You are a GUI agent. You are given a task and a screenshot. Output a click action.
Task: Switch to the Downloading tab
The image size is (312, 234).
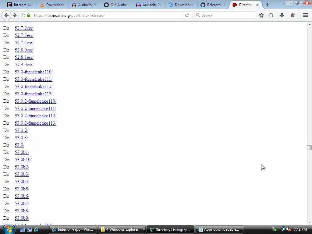[x=181, y=5]
